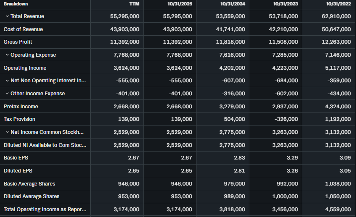The image size is (356, 217).
Task: Click the Basic Average Shares label
Action: click(x=29, y=184)
